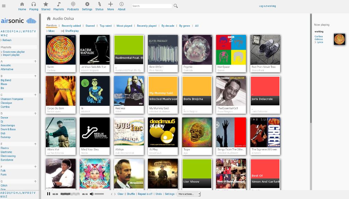Open the Chanson Française genre
Viewport: 349px width, 199px height.
coord(12,99)
